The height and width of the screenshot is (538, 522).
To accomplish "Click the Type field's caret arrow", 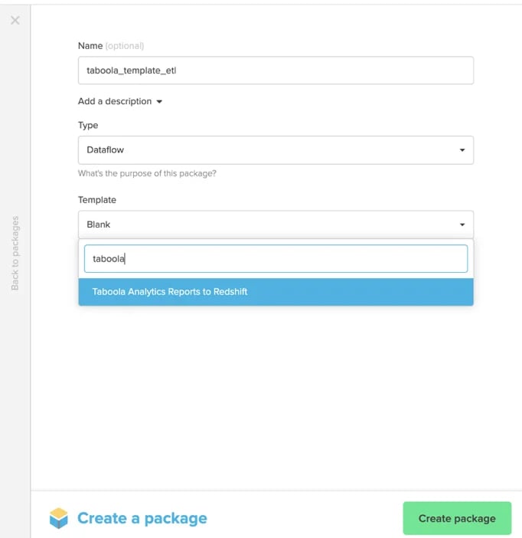I will [x=462, y=150].
